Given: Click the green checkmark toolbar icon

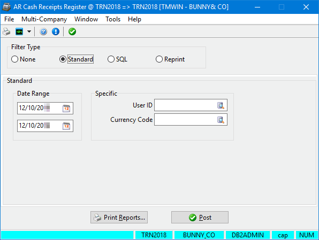Looking at the screenshot, I should [x=72, y=32].
